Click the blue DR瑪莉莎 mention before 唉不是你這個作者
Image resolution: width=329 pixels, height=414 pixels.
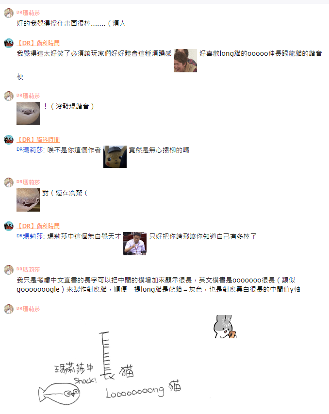point(30,150)
